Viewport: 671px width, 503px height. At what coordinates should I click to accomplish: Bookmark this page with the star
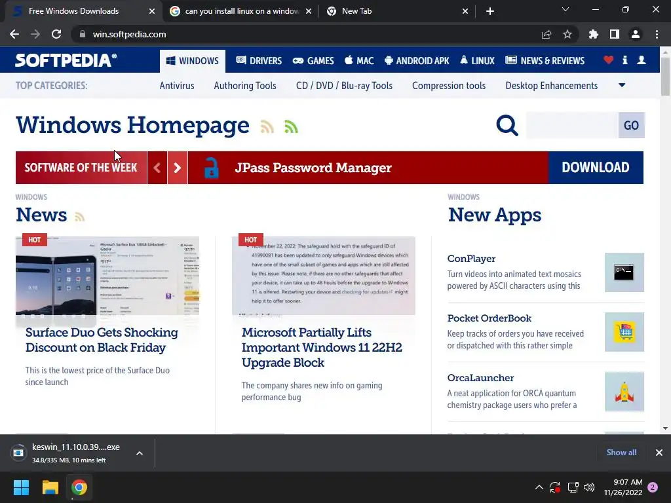tap(567, 34)
